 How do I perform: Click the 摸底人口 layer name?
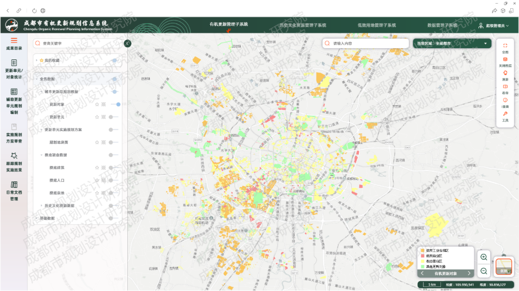(x=57, y=180)
